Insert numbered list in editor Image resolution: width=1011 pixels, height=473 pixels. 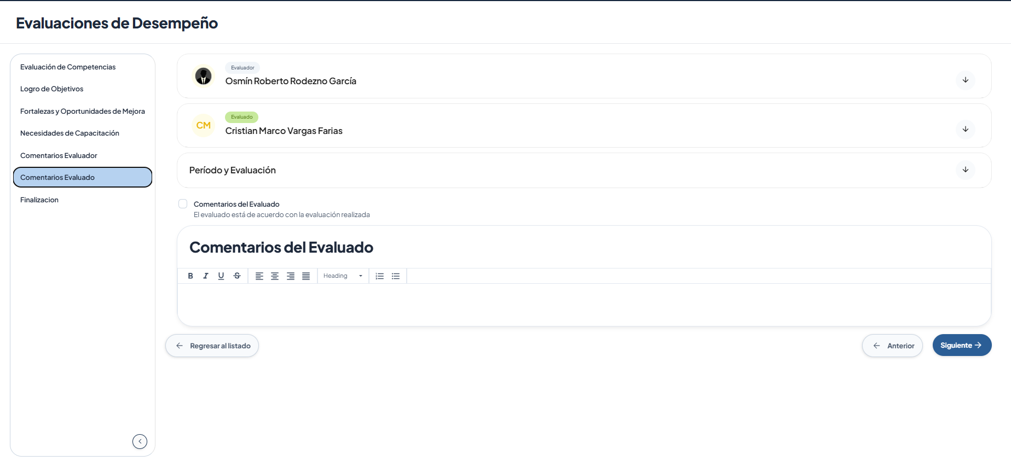380,276
